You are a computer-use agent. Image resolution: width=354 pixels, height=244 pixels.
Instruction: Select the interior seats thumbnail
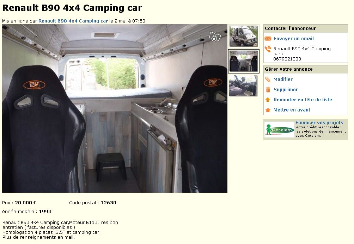[x=243, y=61]
